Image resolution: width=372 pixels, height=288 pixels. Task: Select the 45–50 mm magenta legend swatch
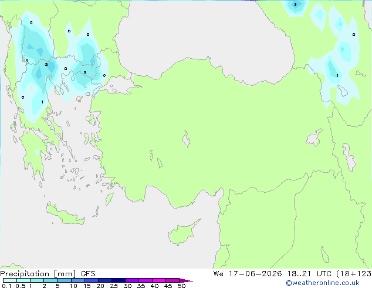tap(173, 280)
